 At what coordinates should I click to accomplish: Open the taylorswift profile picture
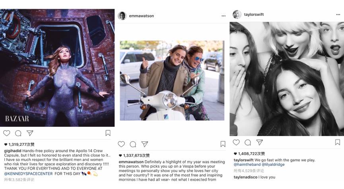click(x=237, y=14)
